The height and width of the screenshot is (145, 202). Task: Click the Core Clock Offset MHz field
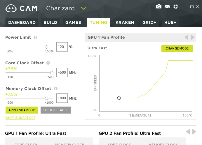62,72
